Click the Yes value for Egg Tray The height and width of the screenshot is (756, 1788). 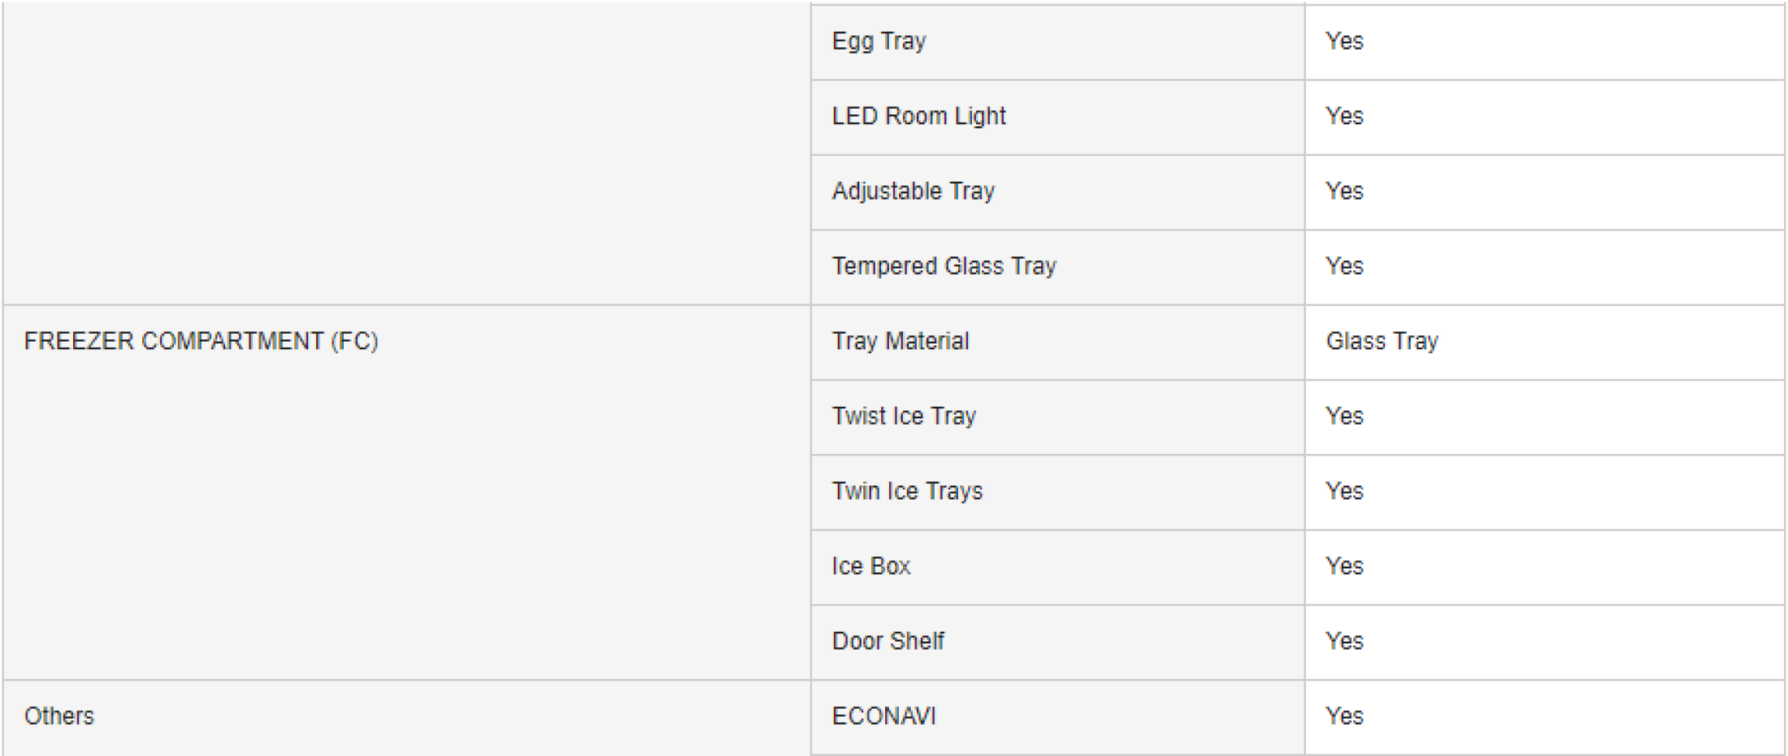coord(1344,41)
